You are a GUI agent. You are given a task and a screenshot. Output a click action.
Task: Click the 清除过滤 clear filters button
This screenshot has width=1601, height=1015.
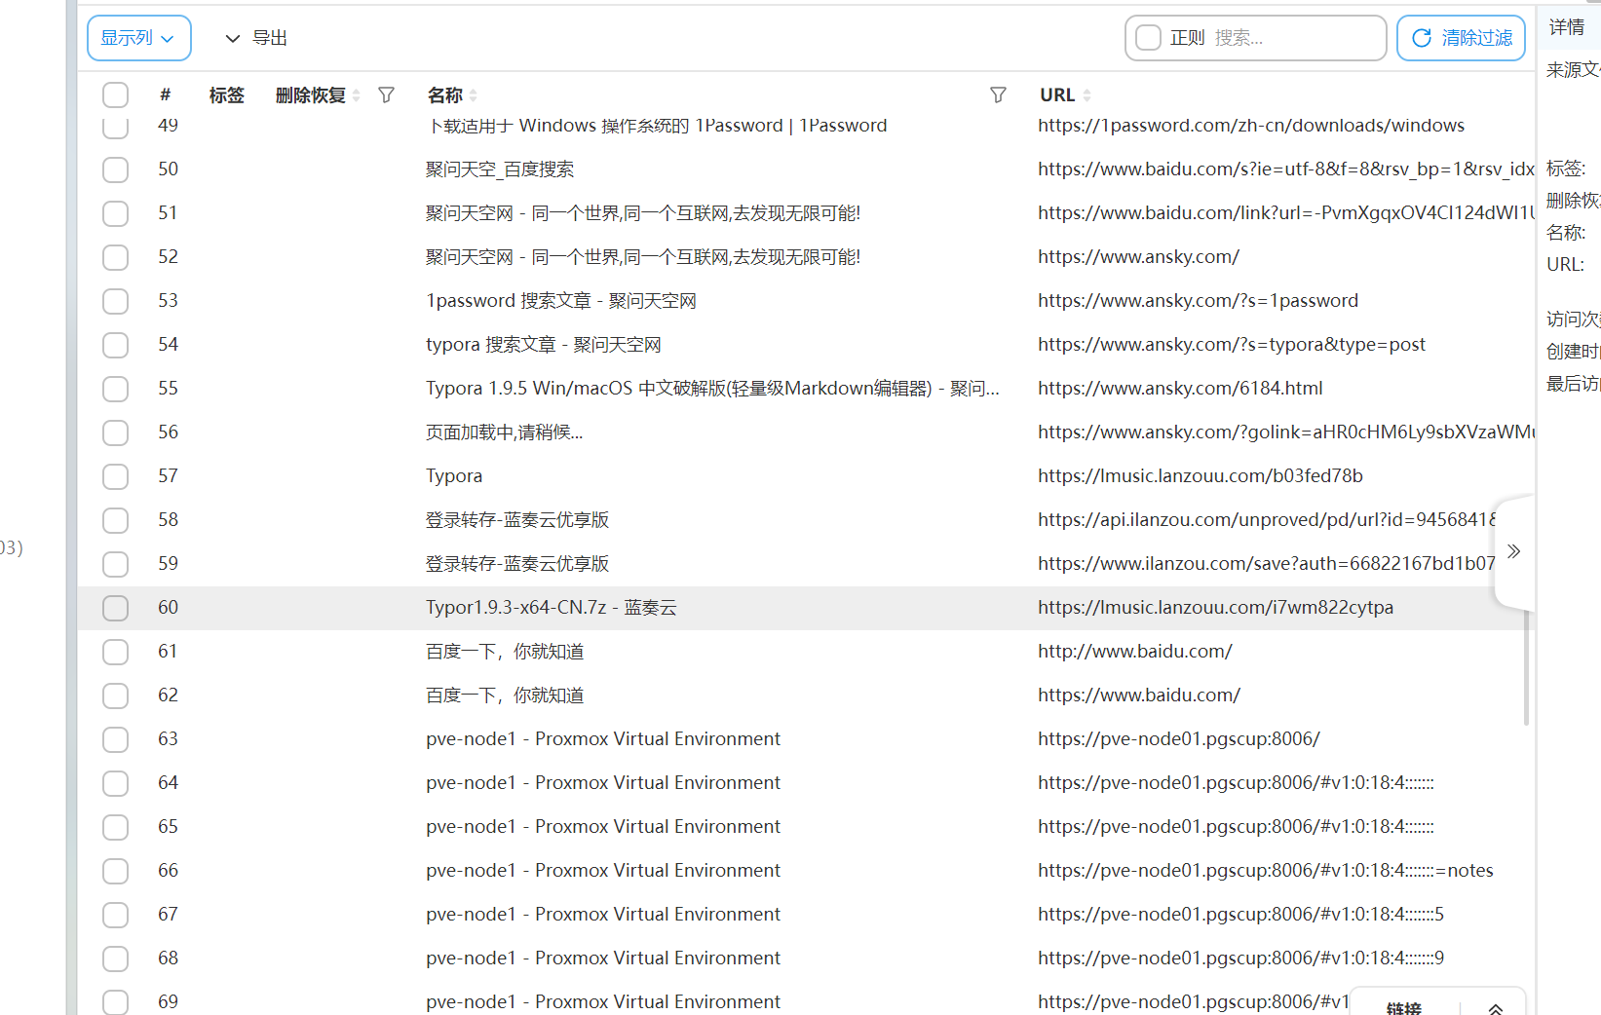click(1461, 38)
